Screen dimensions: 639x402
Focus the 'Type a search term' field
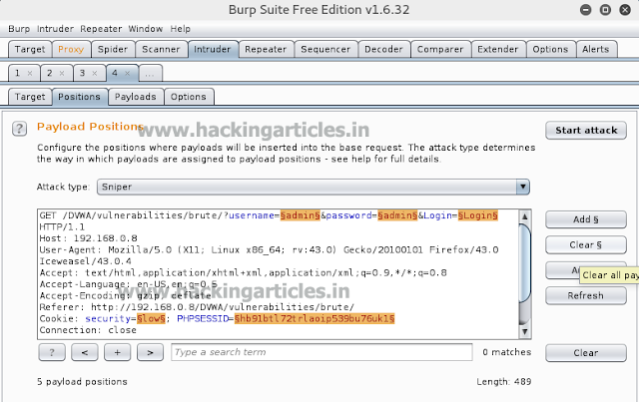click(321, 352)
